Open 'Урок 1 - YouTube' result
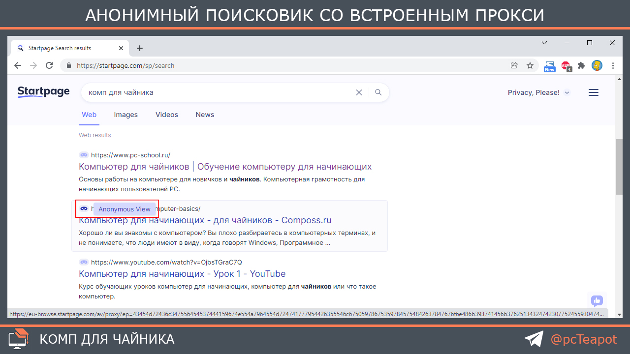Viewport: 630px width, 354px height. [x=182, y=274]
